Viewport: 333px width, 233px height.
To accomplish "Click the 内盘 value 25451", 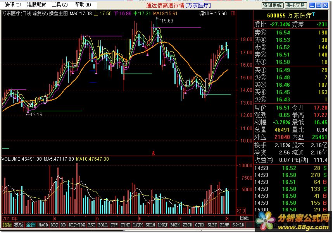I will (x=319, y=137).
